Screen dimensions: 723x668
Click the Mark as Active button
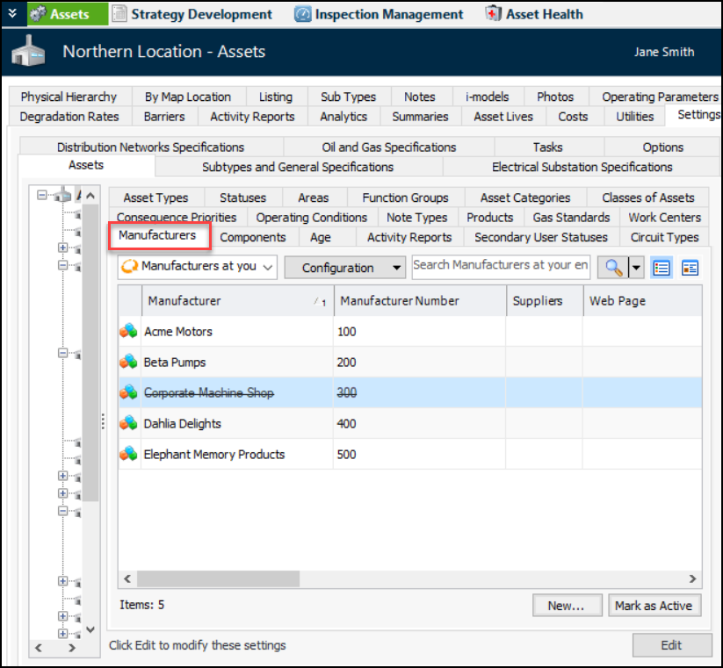click(654, 606)
